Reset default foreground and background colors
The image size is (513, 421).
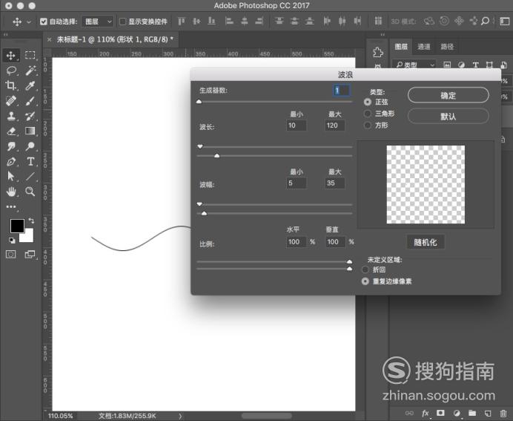12,240
